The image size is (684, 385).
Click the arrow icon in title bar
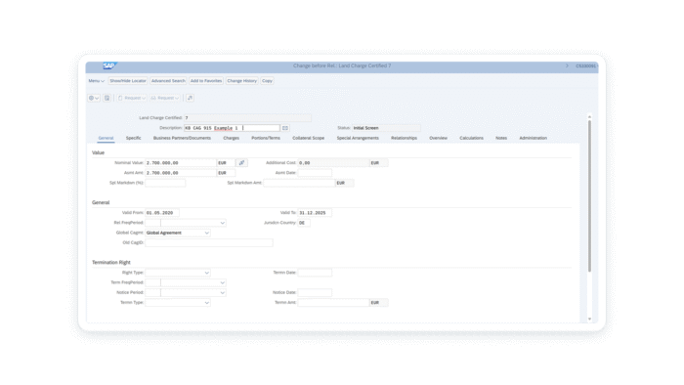(x=567, y=65)
